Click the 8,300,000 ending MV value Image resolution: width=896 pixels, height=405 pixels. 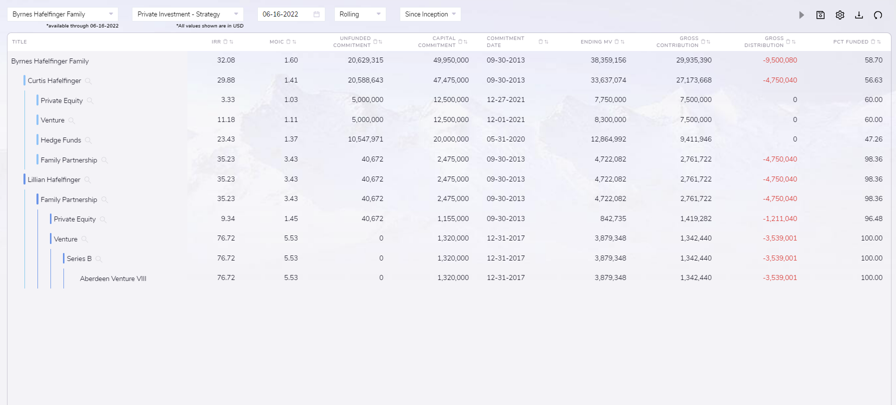pyautogui.click(x=611, y=119)
